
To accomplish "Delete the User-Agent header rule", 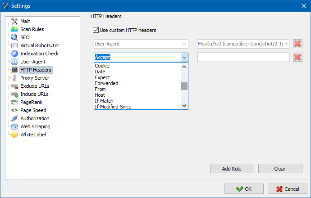I will (297, 44).
